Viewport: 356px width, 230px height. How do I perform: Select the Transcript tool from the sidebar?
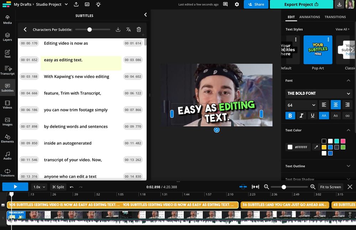tap(7, 70)
